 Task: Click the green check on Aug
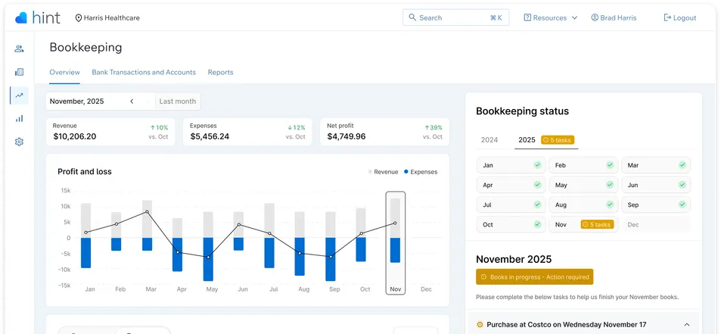(610, 204)
